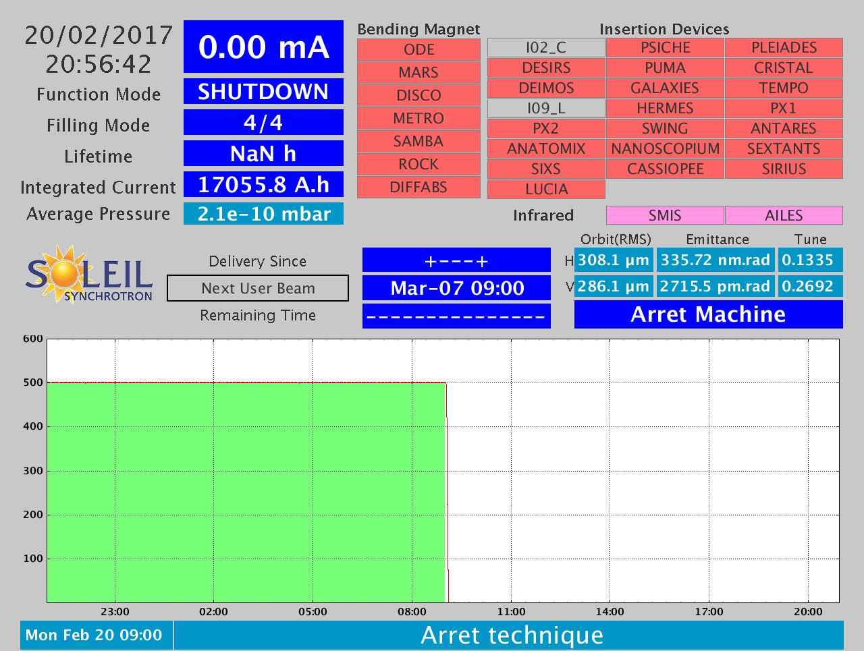
Task: Click the SWING insertion device
Action: (x=665, y=129)
